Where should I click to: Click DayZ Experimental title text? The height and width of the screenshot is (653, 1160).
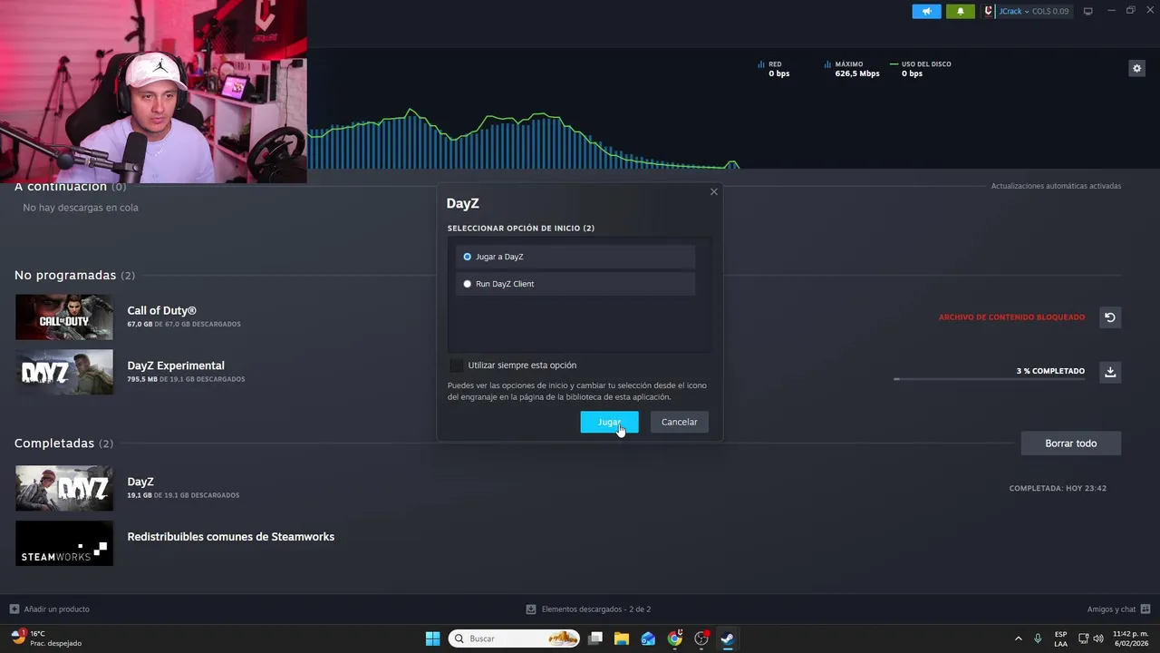pos(176,365)
